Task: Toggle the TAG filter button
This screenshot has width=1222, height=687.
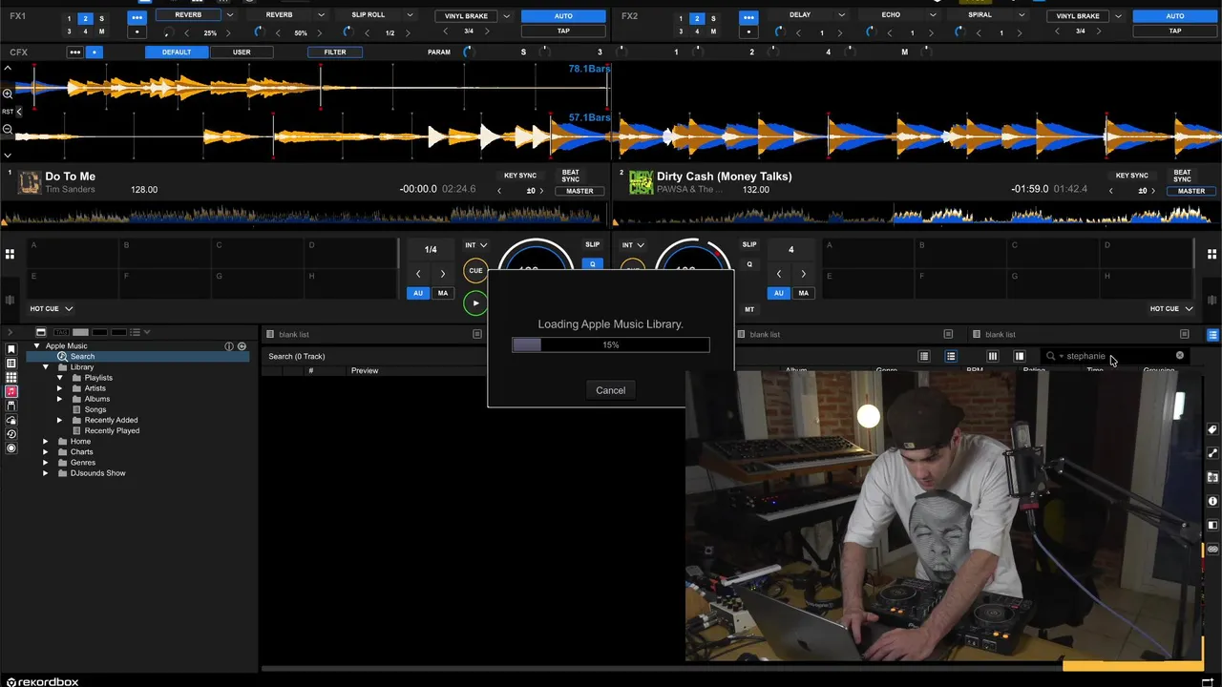Action: 61,332
